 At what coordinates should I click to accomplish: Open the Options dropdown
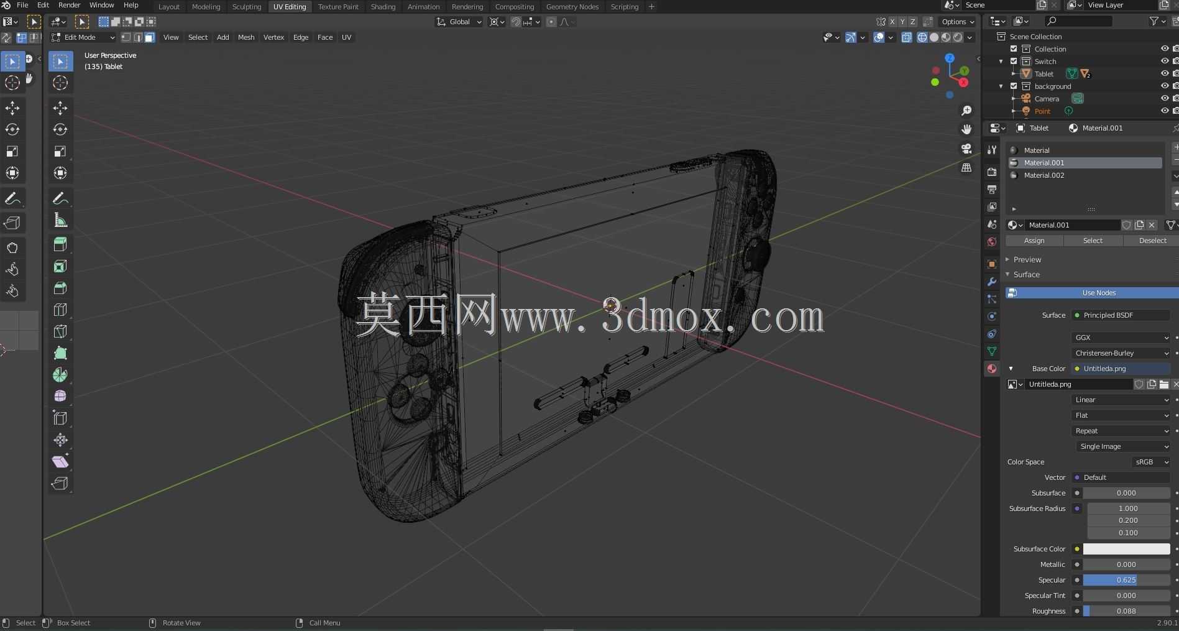click(958, 22)
